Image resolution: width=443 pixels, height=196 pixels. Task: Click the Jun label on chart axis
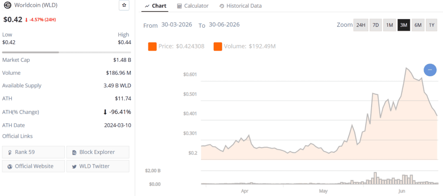[x=401, y=191]
